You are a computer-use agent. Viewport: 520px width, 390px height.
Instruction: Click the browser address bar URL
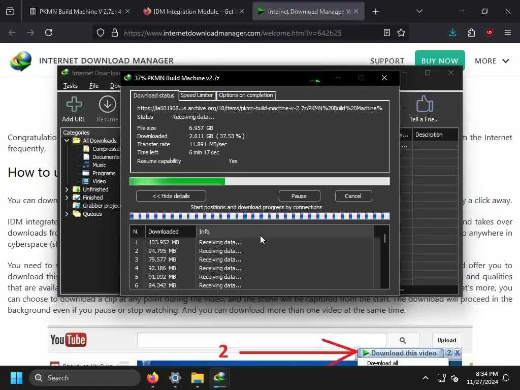[x=233, y=33]
